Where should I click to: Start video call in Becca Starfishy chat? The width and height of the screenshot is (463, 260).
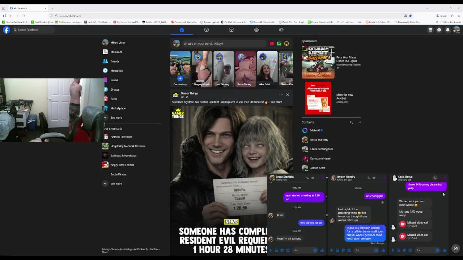(x=313, y=178)
